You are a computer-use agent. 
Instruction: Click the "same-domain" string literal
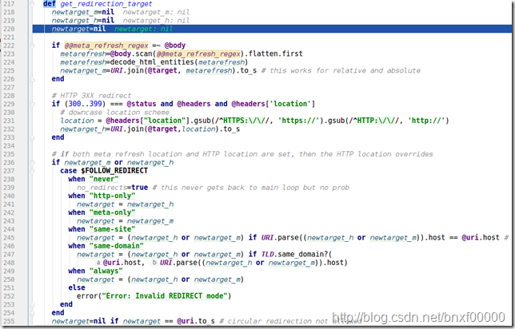click(117, 246)
